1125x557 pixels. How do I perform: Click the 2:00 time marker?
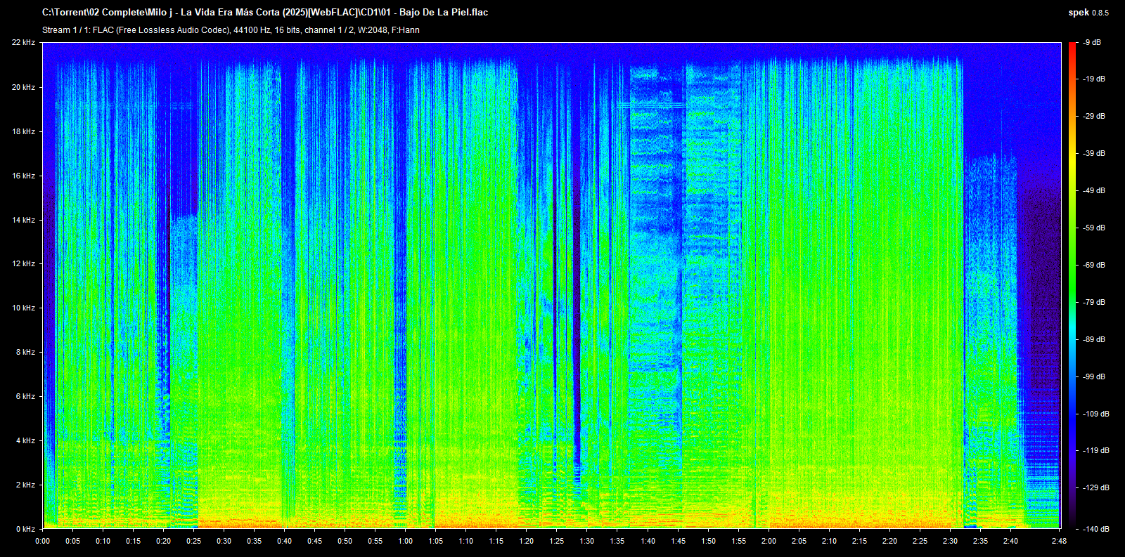[769, 542]
